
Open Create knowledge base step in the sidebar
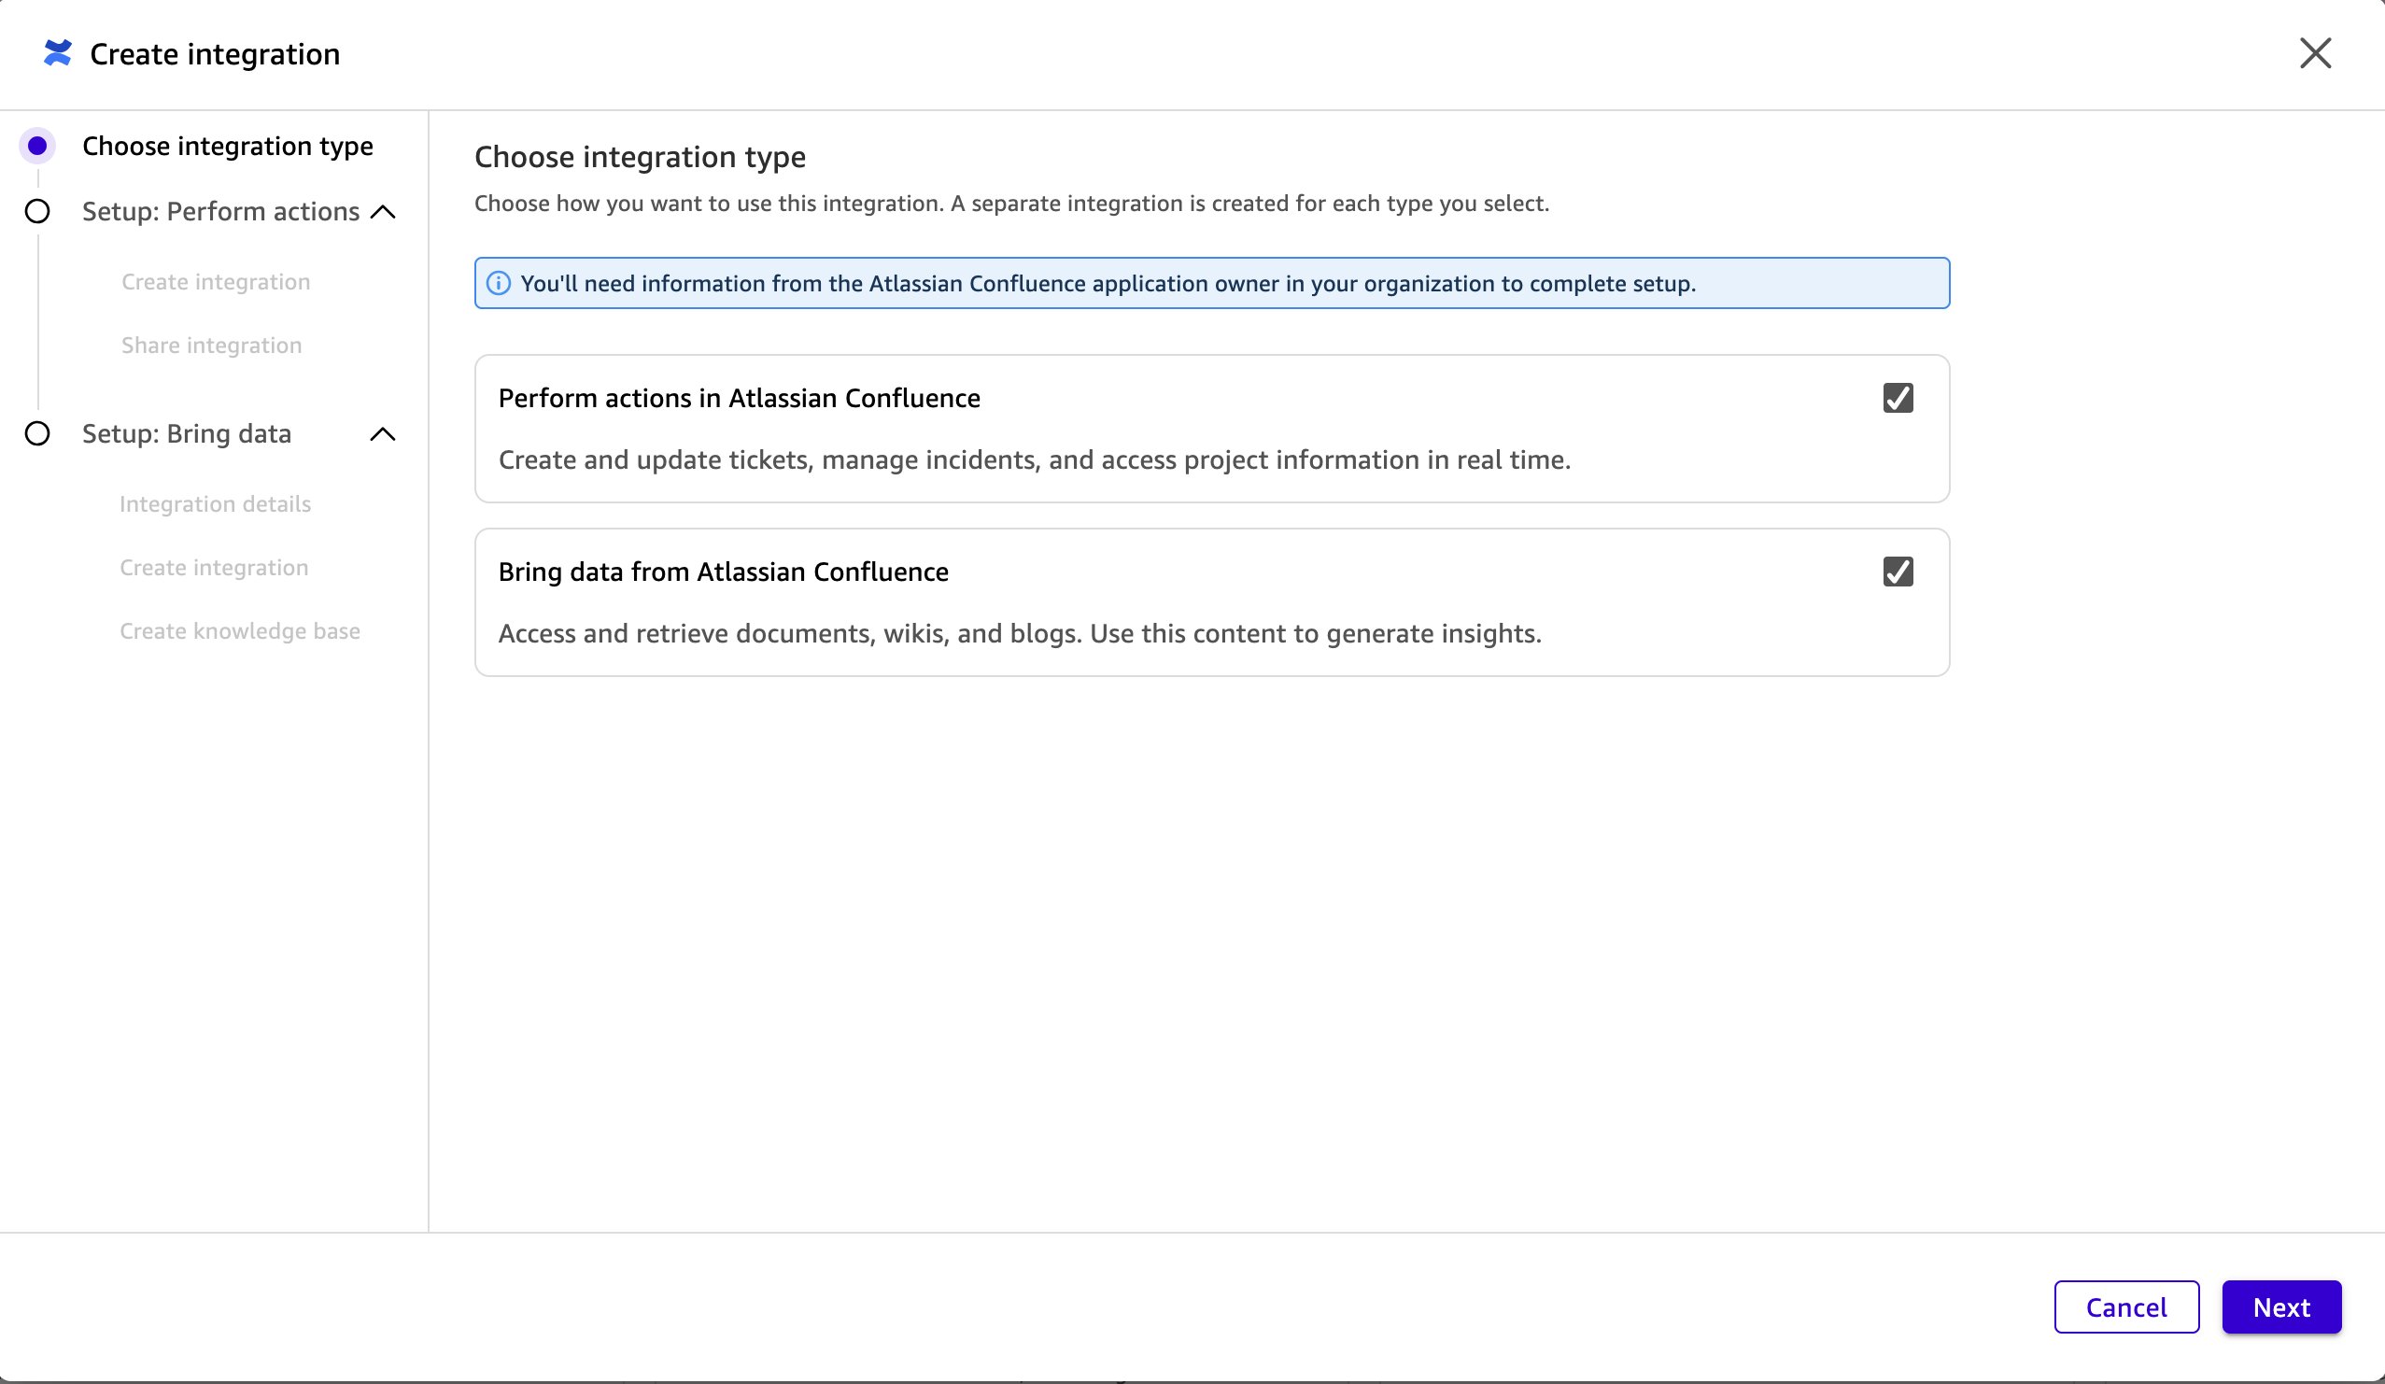click(x=239, y=630)
